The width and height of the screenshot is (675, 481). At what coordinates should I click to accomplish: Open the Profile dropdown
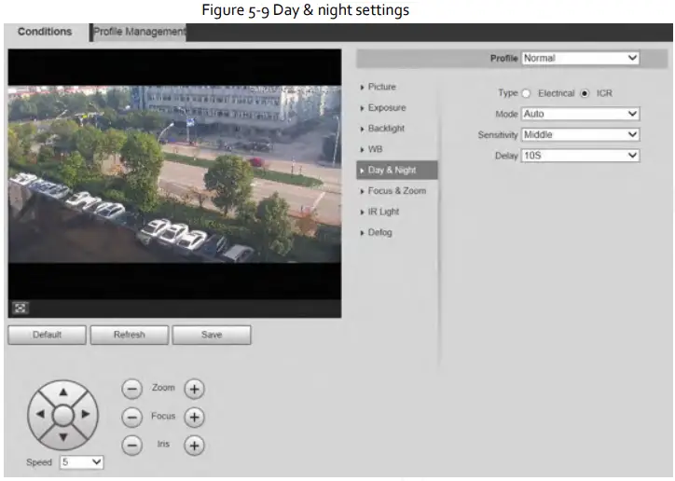(580, 58)
